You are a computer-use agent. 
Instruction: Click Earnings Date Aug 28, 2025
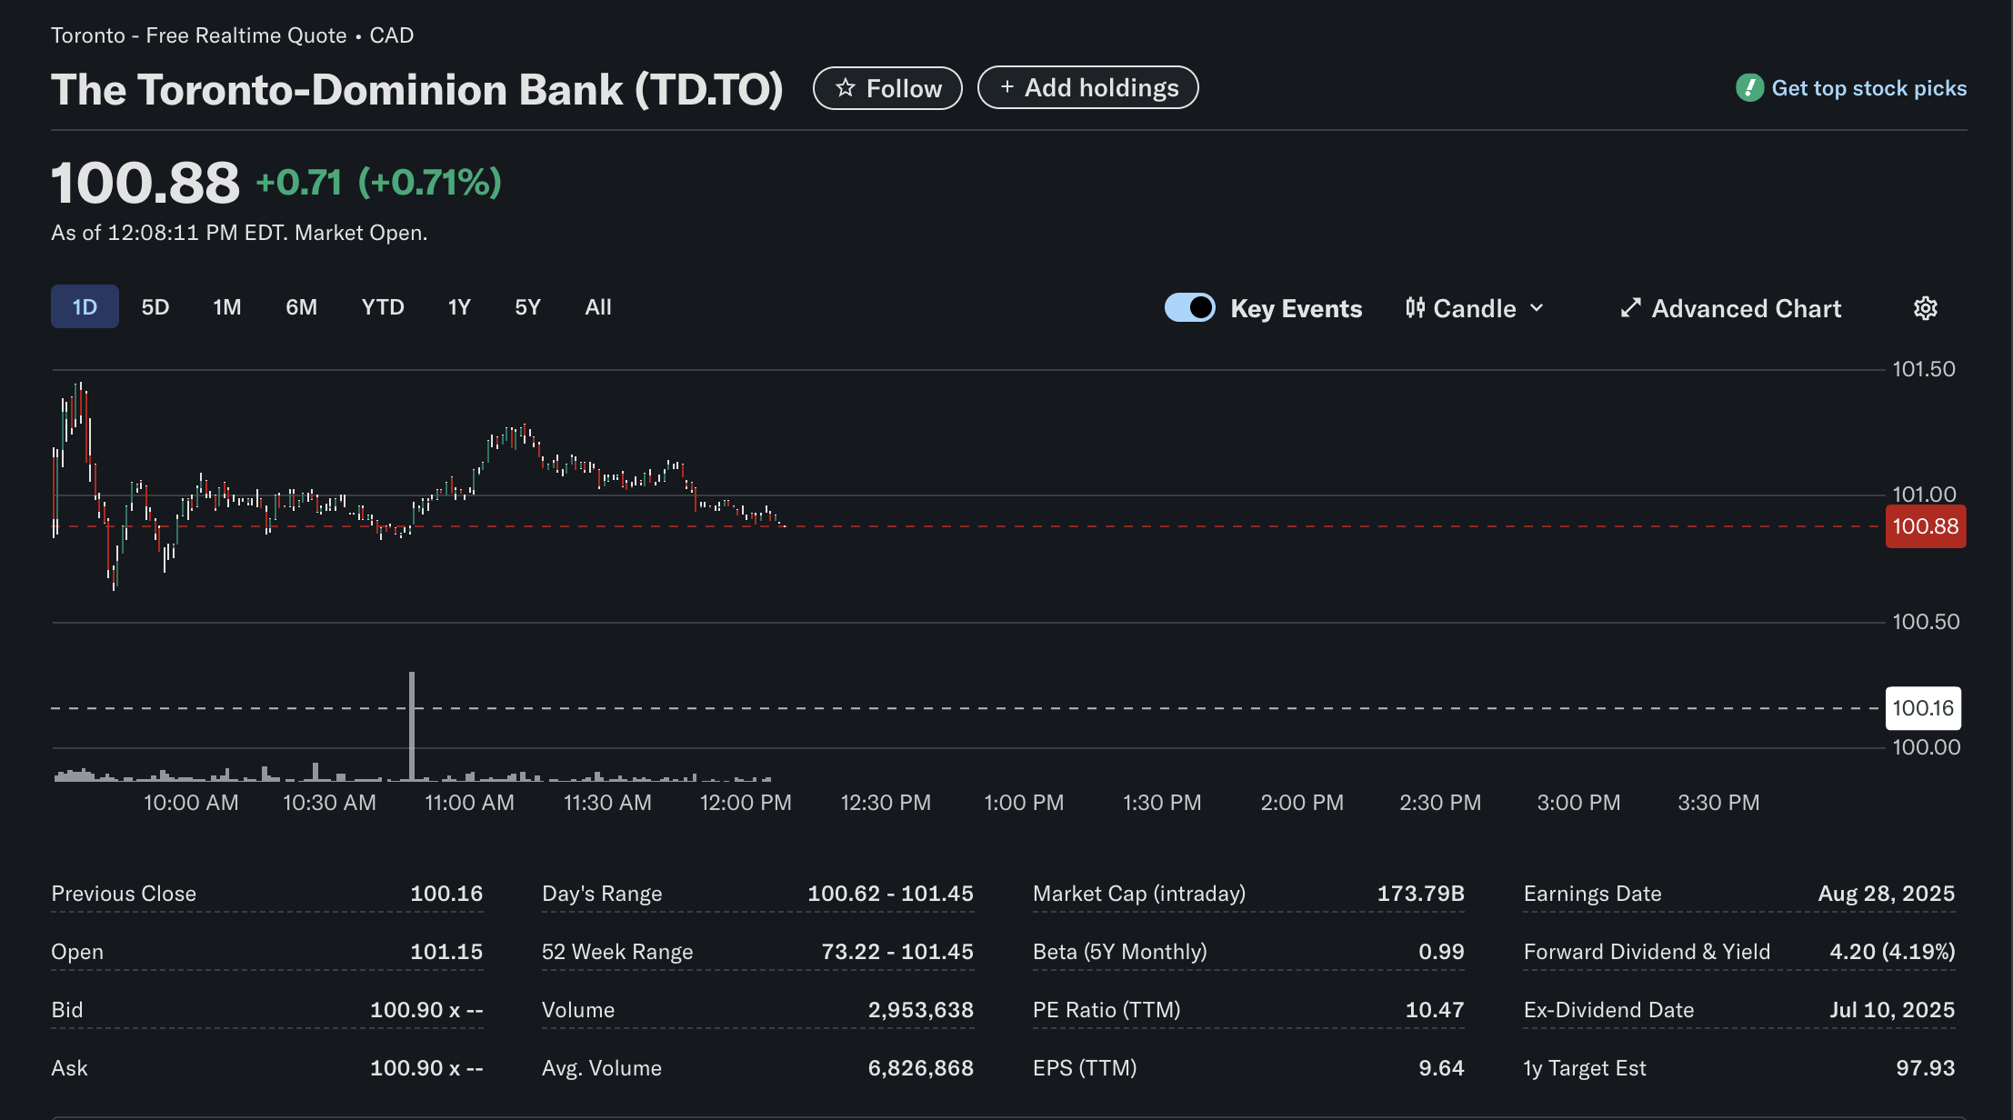point(1887,894)
